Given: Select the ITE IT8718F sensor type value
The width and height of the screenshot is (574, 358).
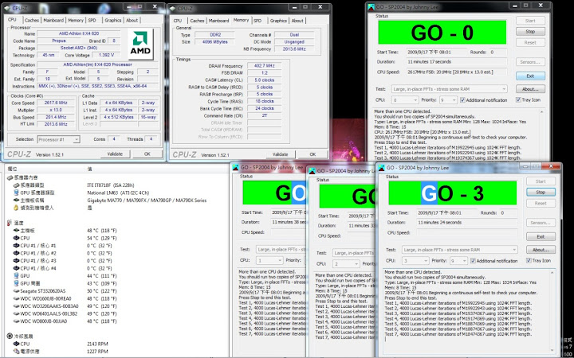Looking at the screenshot, I should (111, 185).
